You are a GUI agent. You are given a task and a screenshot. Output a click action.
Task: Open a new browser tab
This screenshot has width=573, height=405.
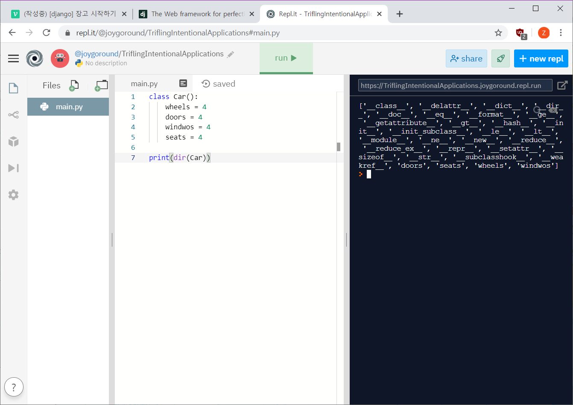tap(400, 14)
